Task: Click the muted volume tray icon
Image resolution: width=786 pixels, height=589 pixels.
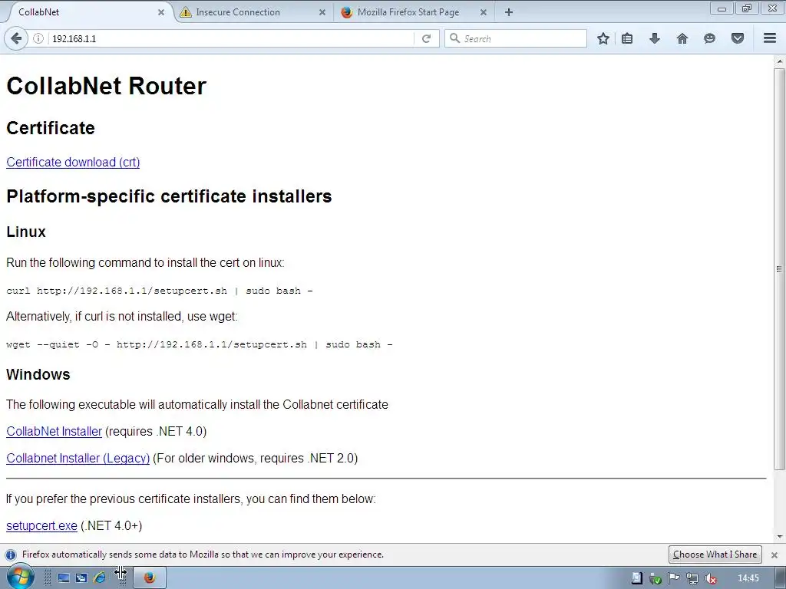Action: point(710,578)
